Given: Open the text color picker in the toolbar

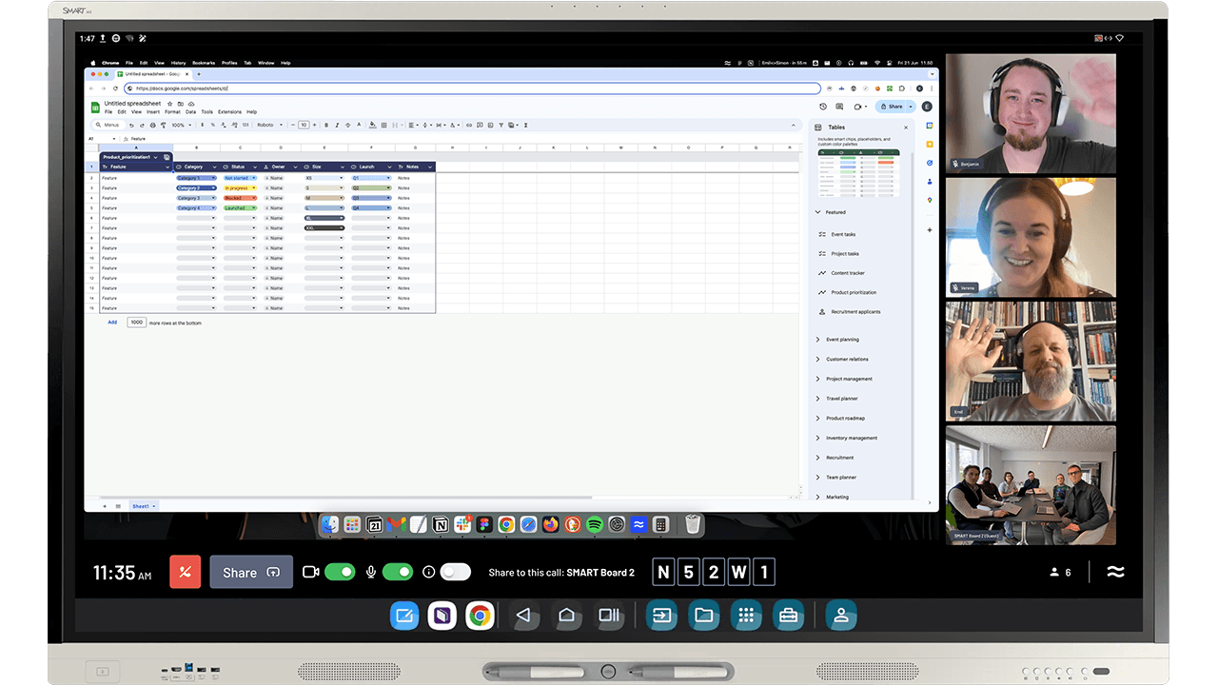Looking at the screenshot, I should click(x=359, y=125).
